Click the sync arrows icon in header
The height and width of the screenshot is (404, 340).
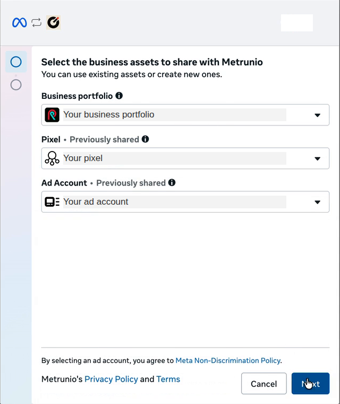click(x=36, y=23)
